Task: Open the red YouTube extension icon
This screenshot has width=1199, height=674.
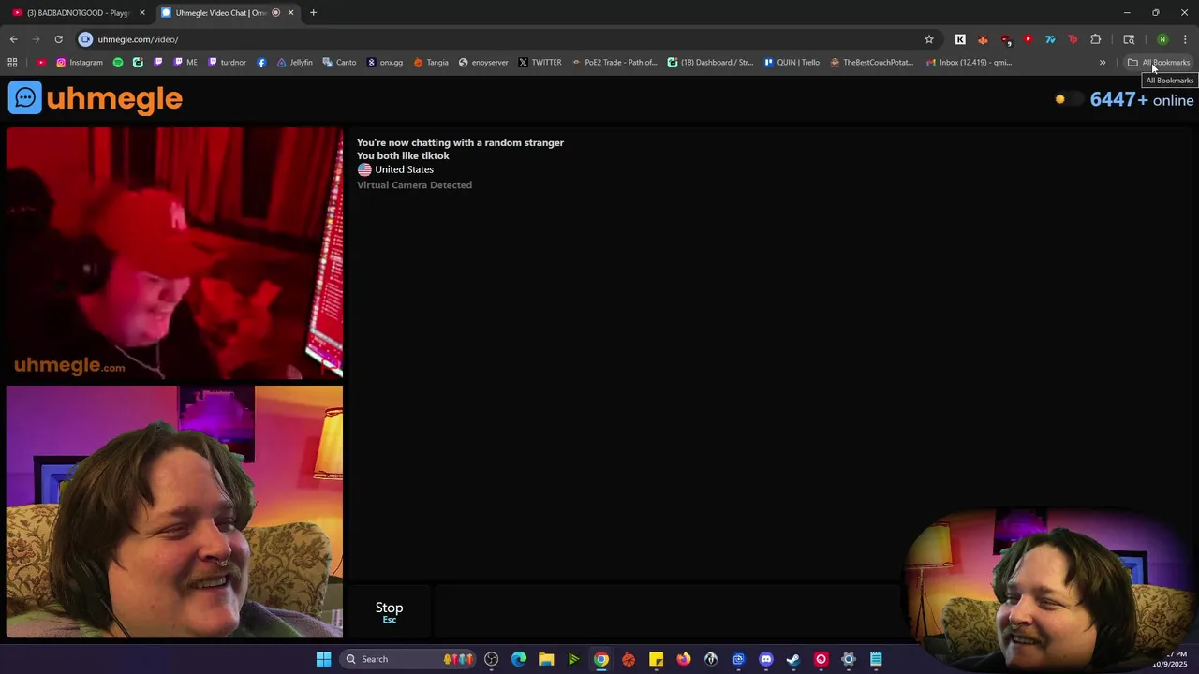Action: click(1028, 39)
